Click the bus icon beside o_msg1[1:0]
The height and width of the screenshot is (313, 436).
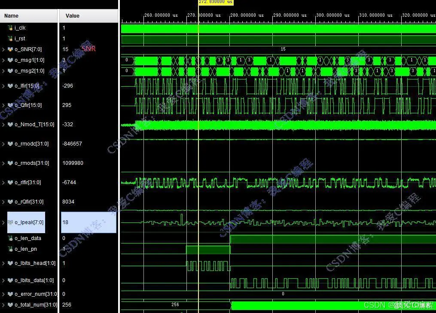[9, 60]
